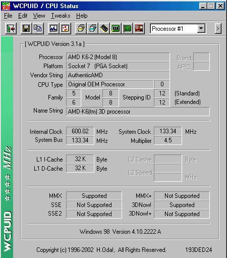Click the MMX Supported field

[94, 196]
